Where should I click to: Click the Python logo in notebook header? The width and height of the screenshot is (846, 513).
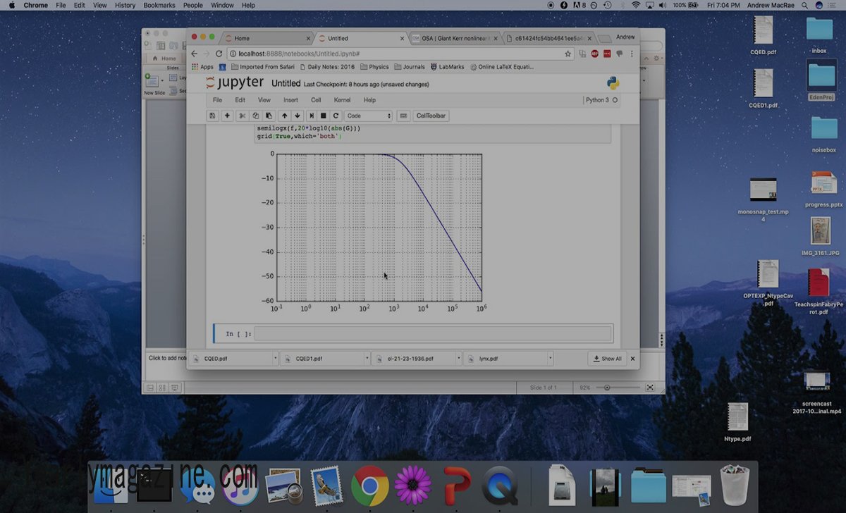tap(613, 83)
